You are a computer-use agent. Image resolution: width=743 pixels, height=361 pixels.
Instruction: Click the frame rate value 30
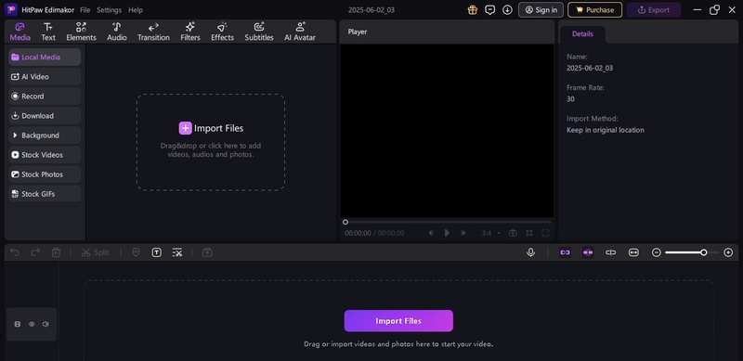coord(570,99)
